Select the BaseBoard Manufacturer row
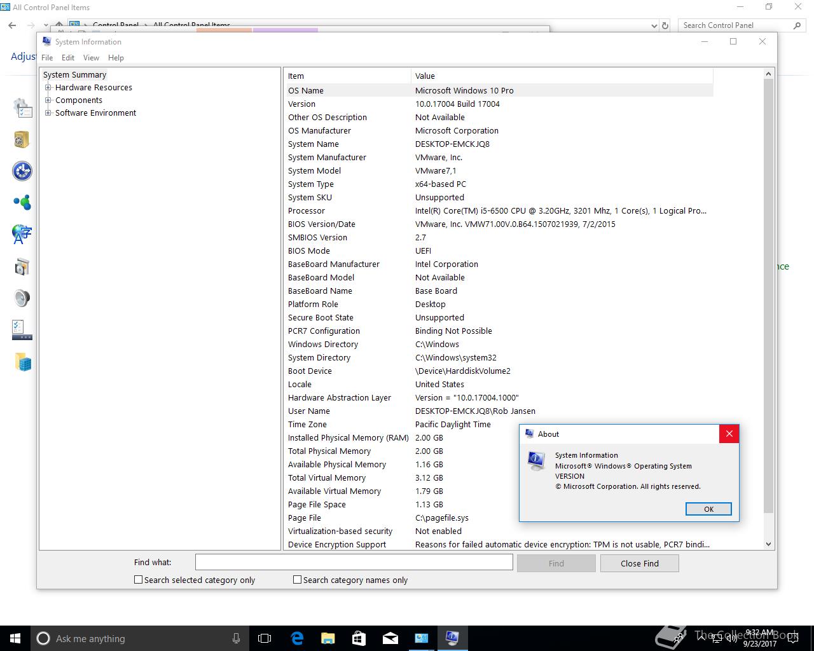 pos(499,264)
